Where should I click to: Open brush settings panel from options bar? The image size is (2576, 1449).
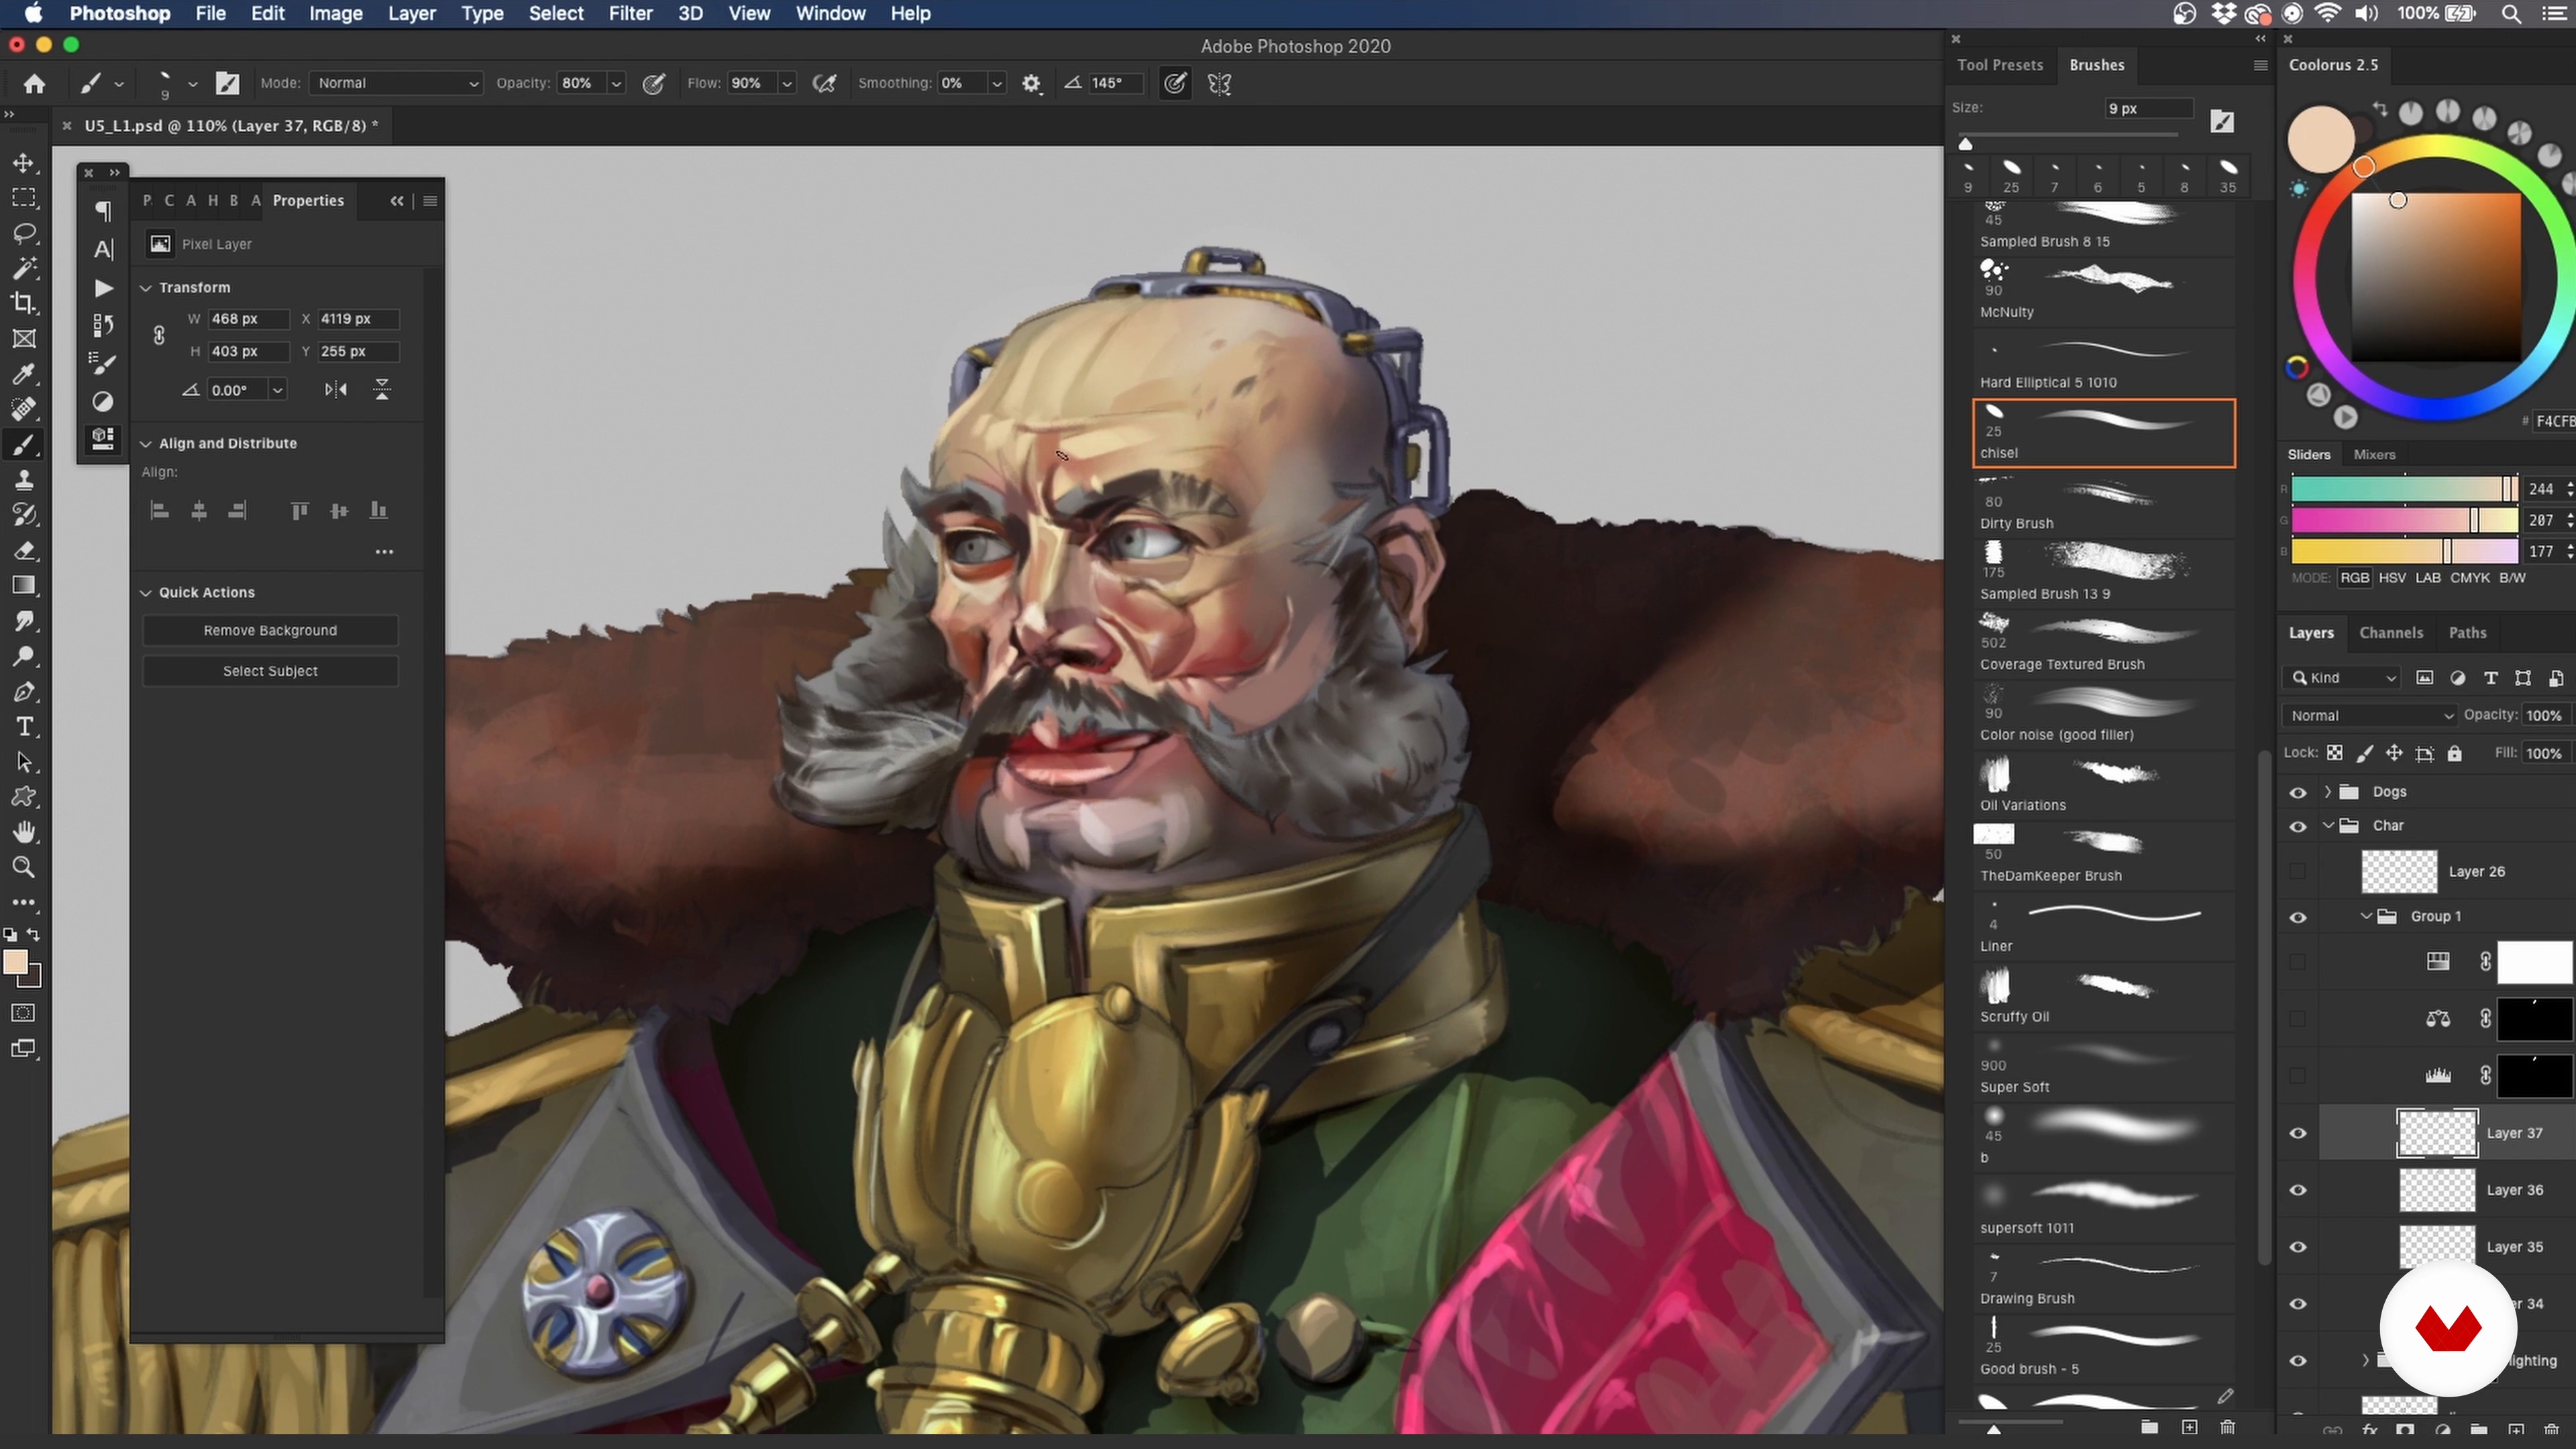pos(228,84)
